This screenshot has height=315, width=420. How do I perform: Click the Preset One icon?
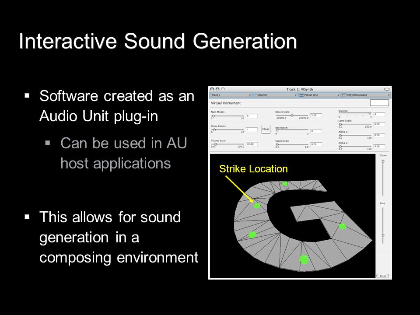(301, 95)
